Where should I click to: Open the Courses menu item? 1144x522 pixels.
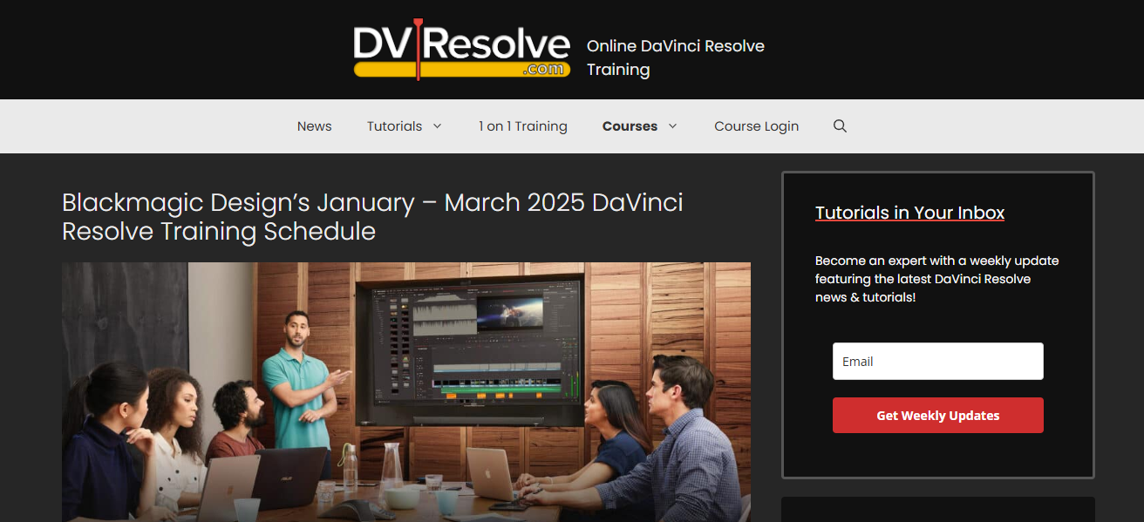click(630, 126)
